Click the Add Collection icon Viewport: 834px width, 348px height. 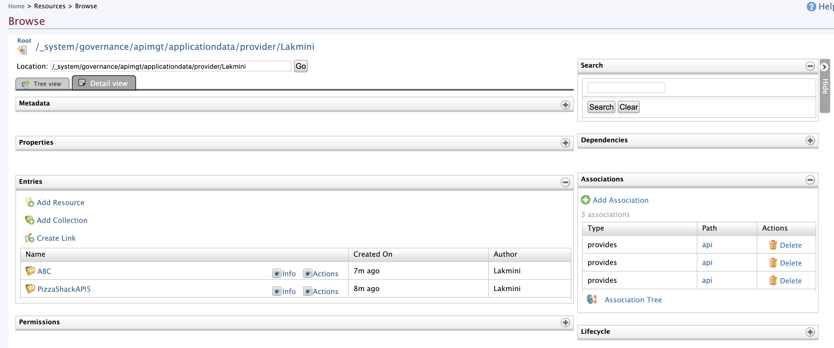(x=29, y=220)
